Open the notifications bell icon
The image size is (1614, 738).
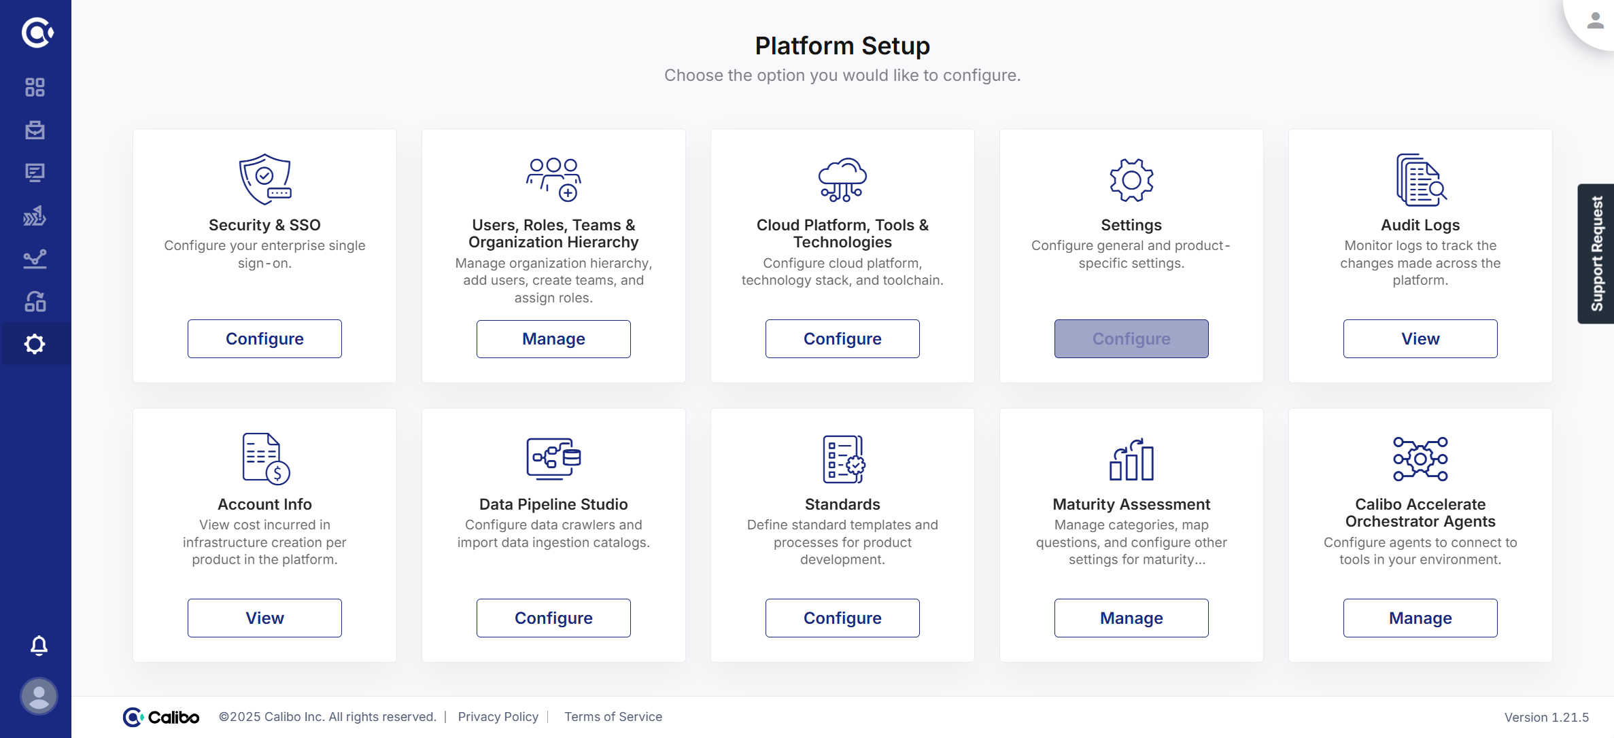(39, 645)
